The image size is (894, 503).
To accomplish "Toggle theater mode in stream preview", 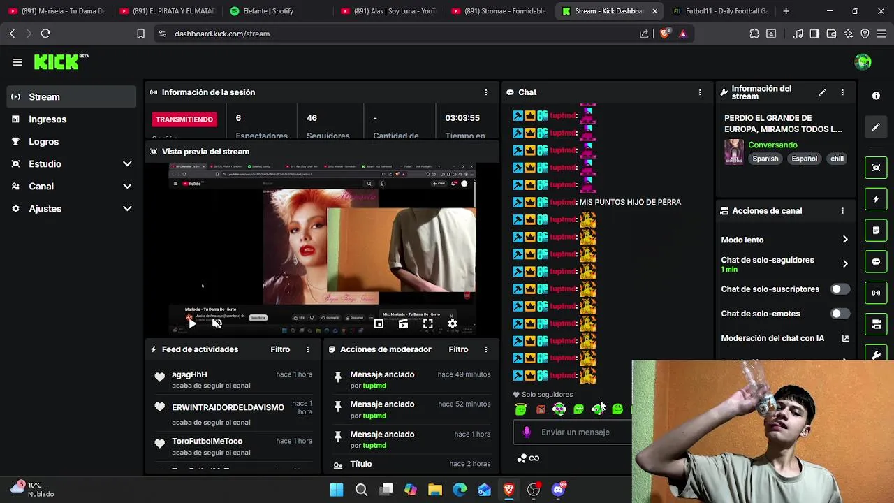I will point(403,323).
